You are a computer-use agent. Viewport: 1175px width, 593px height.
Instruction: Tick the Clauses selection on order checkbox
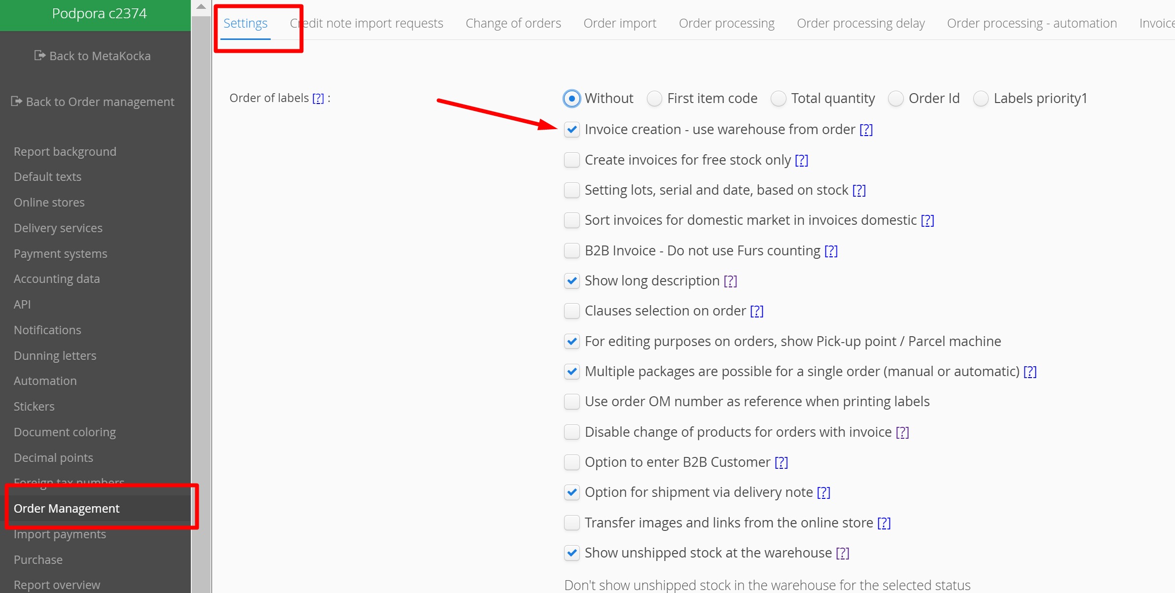click(x=571, y=311)
